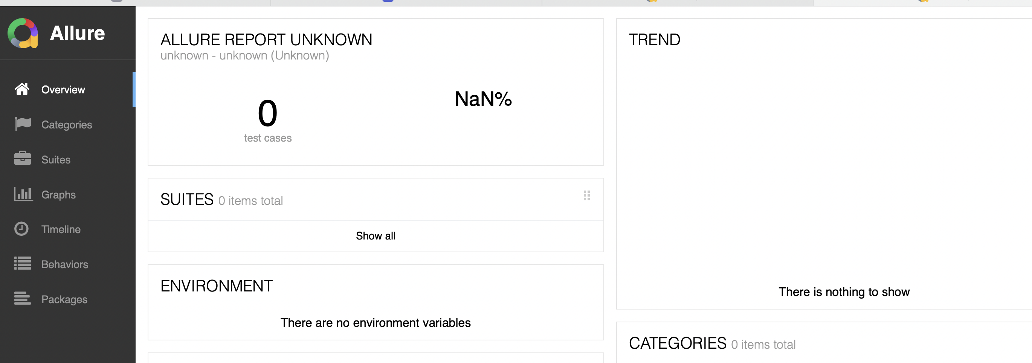Viewport: 1032px width, 363px height.
Task: Open Packages via the lines icon
Action: coord(22,299)
